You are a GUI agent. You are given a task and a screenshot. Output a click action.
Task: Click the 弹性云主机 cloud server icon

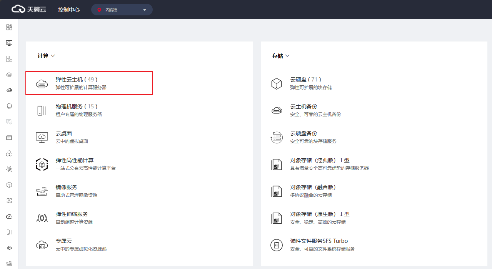(x=42, y=83)
